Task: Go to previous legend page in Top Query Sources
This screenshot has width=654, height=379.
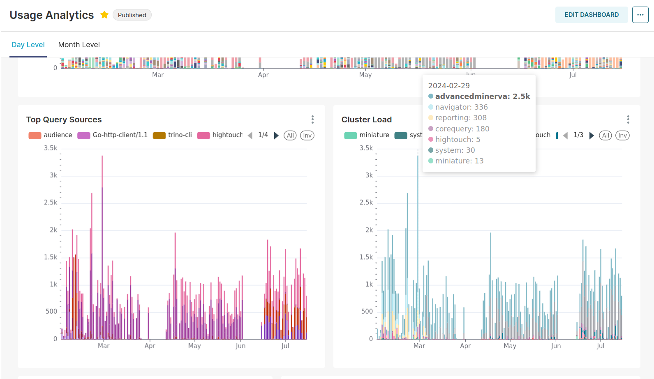Action: pos(250,136)
